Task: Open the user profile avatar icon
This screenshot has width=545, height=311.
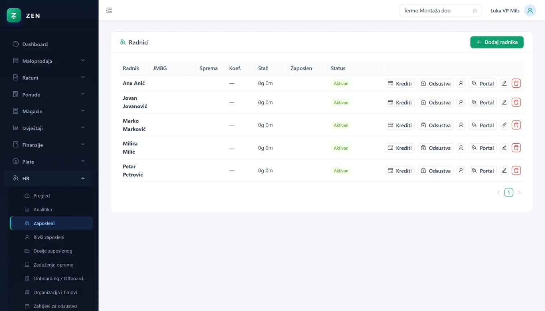Action: (x=530, y=10)
